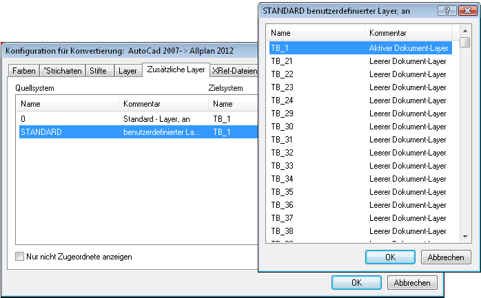Click scroll down arrow in layer list
Image resolution: width=481 pixels, height=298 pixels.
(x=465, y=237)
